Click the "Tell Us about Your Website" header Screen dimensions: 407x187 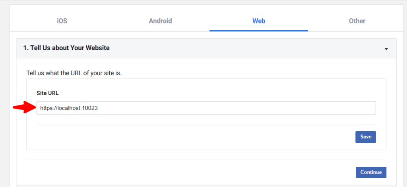click(66, 48)
